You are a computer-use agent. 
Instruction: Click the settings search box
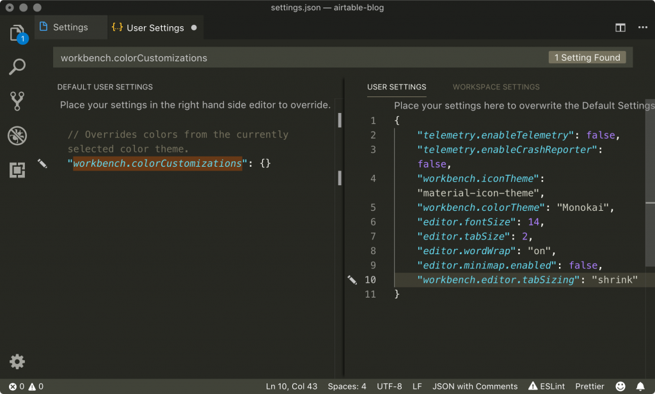tap(256, 57)
